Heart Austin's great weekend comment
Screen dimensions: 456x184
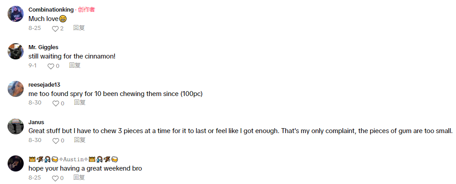coord(55,178)
